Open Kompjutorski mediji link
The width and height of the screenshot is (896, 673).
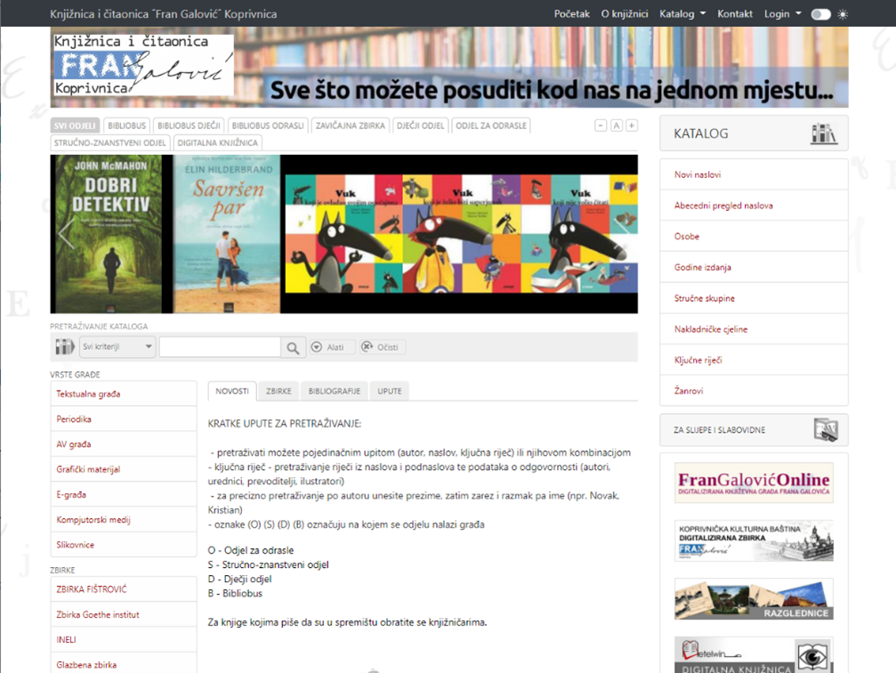[x=124, y=519]
